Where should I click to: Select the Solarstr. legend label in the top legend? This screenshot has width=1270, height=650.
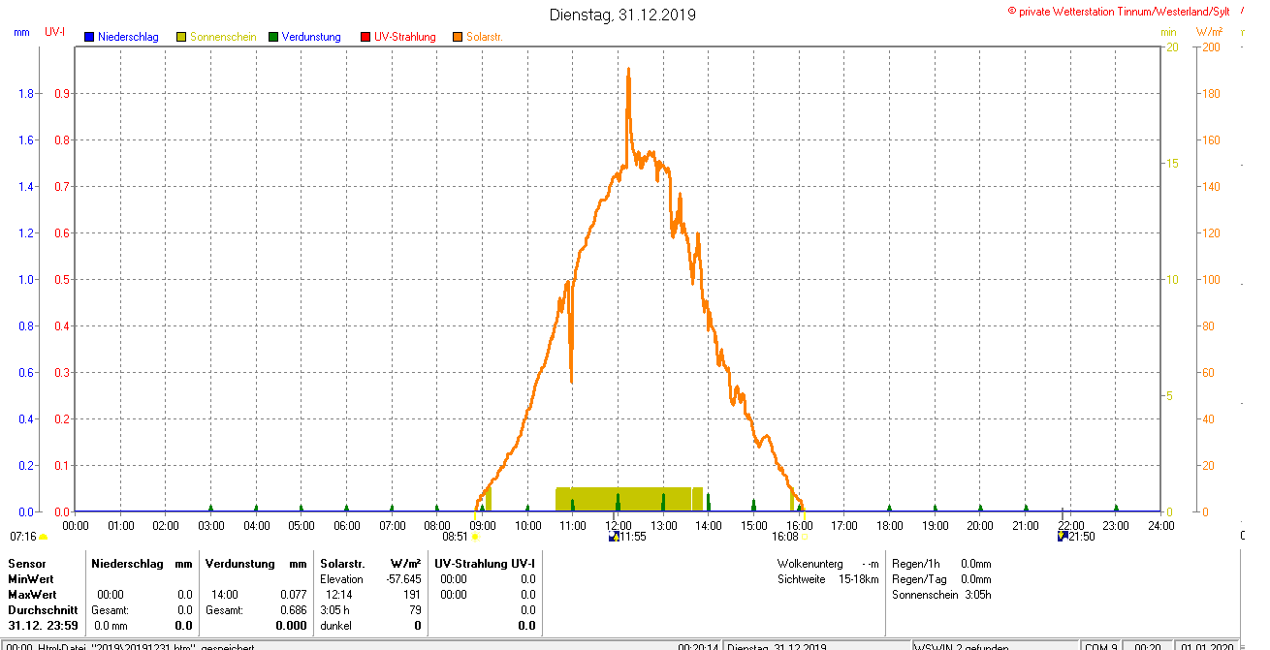tap(484, 37)
